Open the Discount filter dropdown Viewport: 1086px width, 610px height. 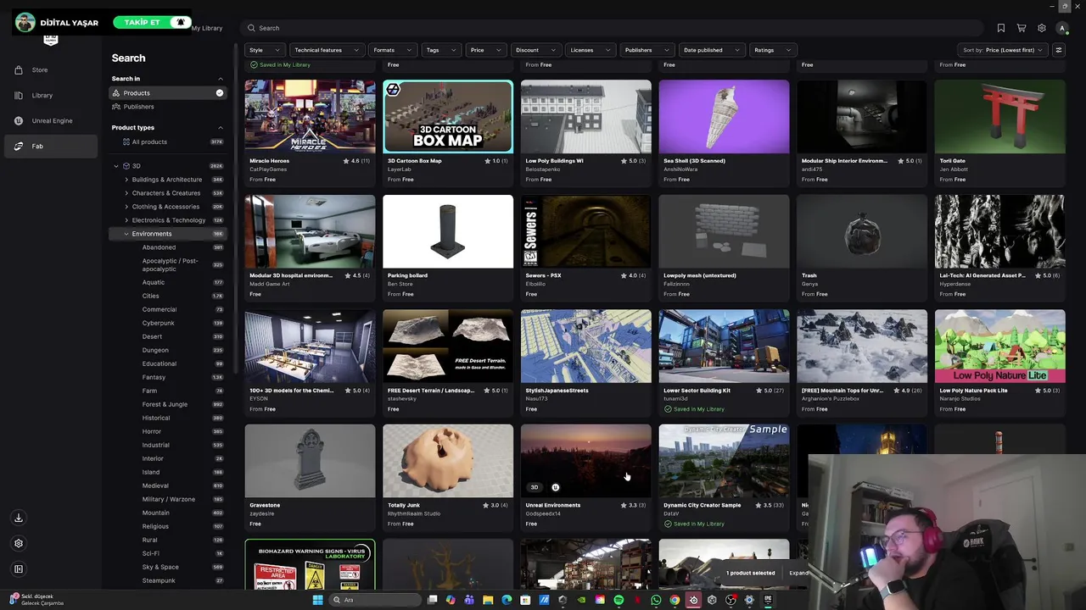coord(535,50)
